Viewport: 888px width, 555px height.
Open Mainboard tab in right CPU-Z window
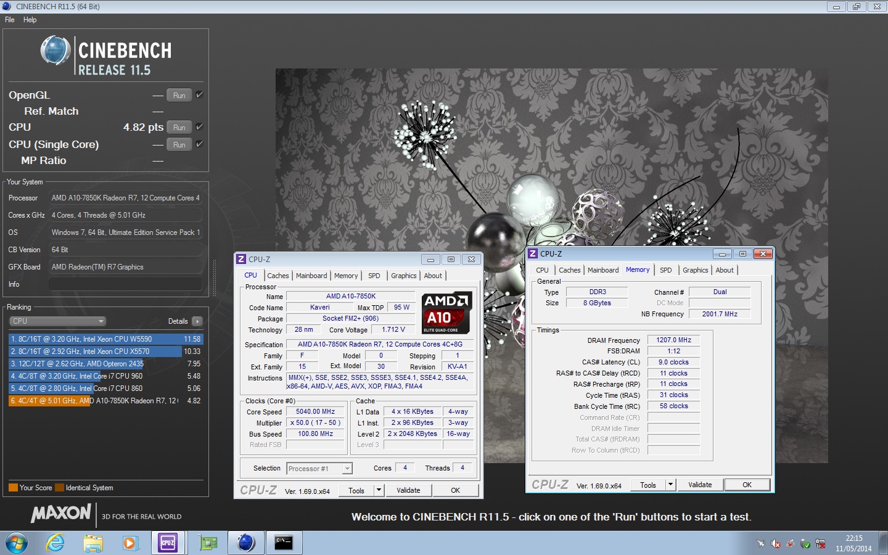coord(603,270)
